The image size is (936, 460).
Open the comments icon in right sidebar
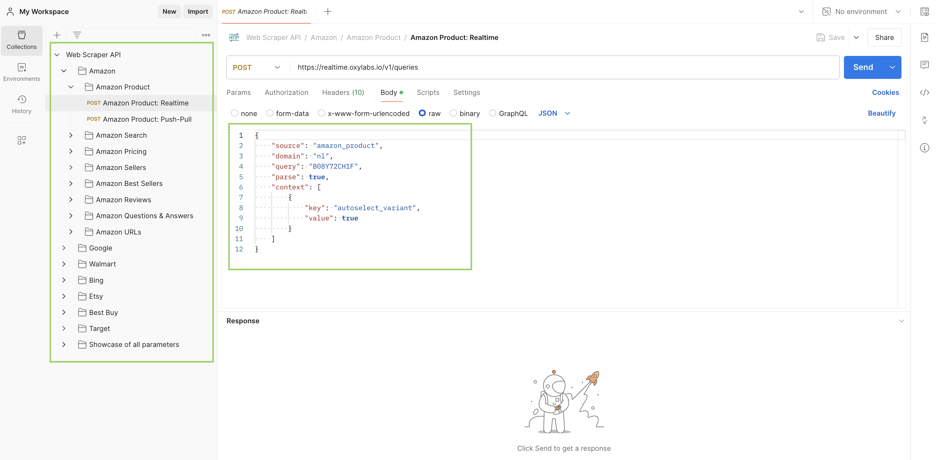point(924,65)
